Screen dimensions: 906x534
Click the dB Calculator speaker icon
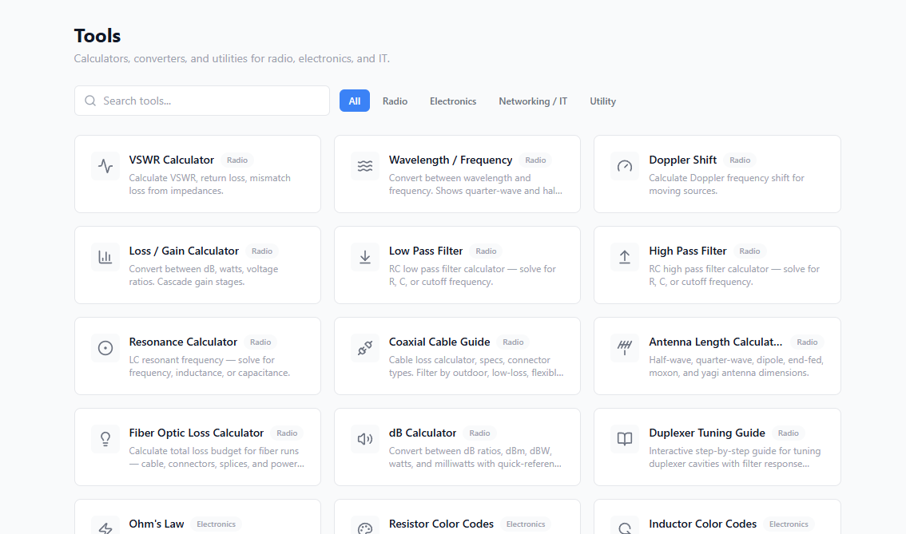[365, 439]
